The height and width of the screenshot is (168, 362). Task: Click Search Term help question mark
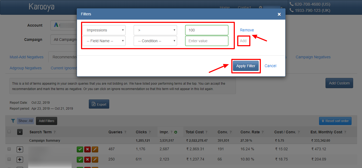click(54, 132)
